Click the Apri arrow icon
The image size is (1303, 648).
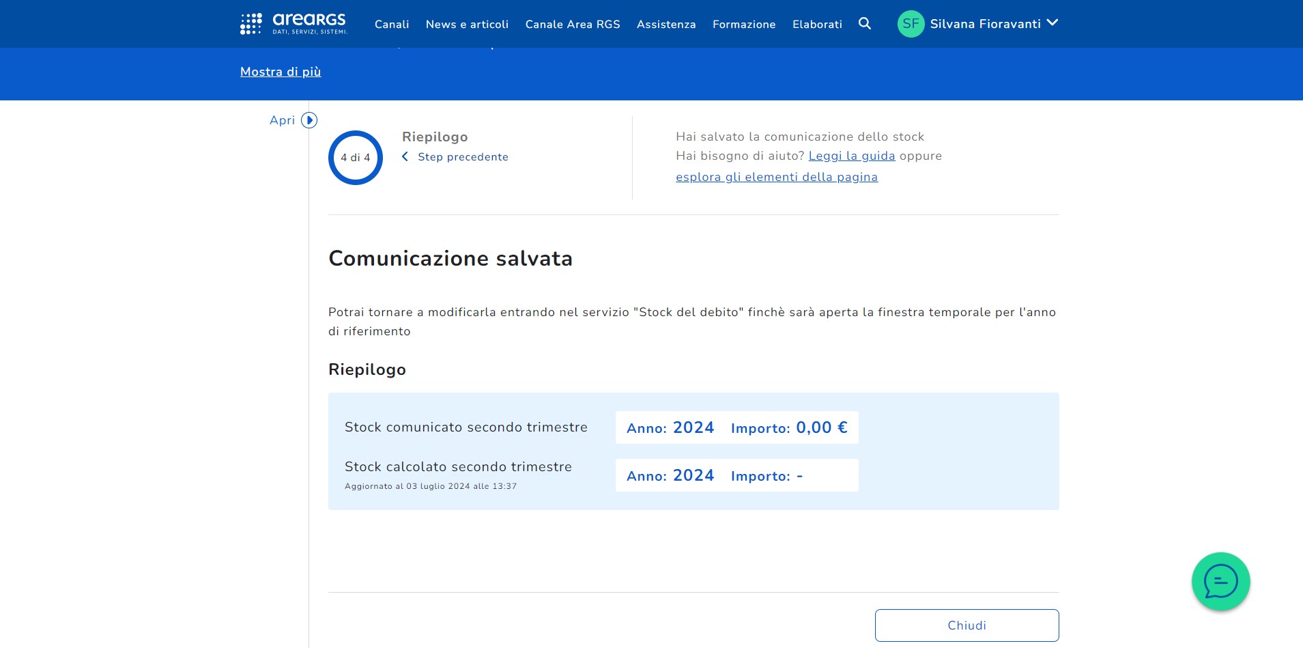[x=309, y=120]
